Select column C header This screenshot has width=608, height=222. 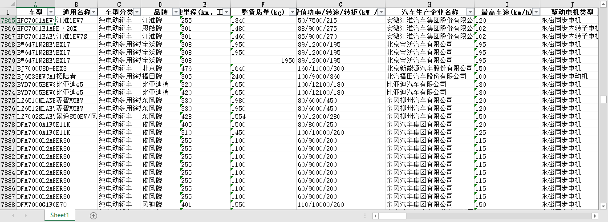point(119,4)
